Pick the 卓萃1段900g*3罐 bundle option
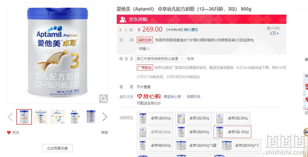This screenshot has height=157, width=308. tap(197, 146)
